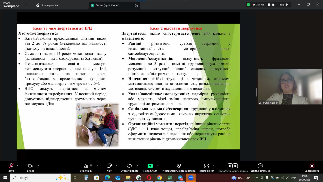This screenshot has width=323, height=182.
Task: Click Iryna Kasper's video thumbnail
Action: click(x=290, y=86)
